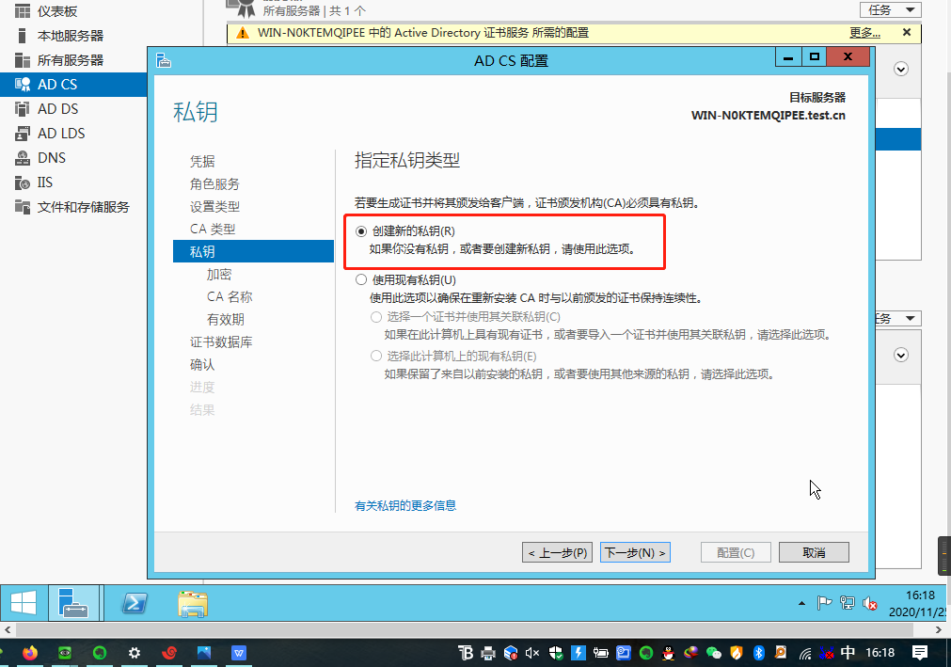
Task: Select the 私钥 wizard step
Action: click(x=254, y=251)
